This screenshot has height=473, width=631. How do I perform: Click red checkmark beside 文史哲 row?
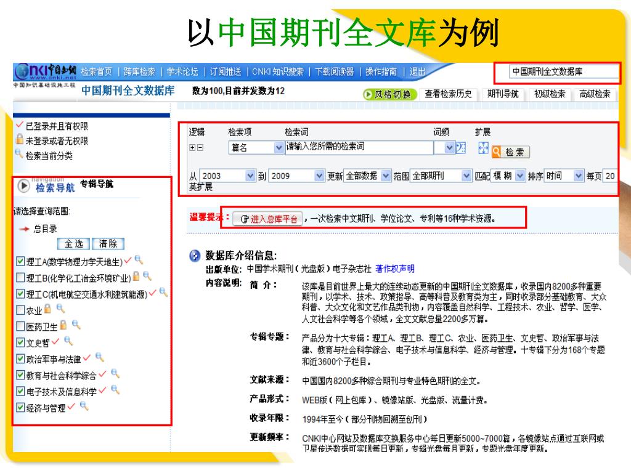55,342
